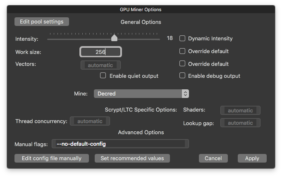282x177 pixels.
Task: Cancel the GPU Miner Options dialog
Action: point(213,158)
